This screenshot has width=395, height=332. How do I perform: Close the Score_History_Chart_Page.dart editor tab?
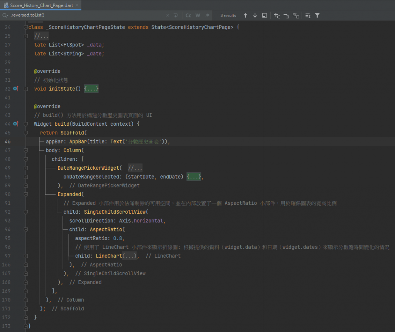[x=77, y=5]
